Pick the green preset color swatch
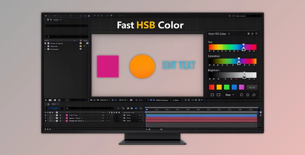Image resolution: width=305 pixels, height=155 pixels. click(226, 87)
